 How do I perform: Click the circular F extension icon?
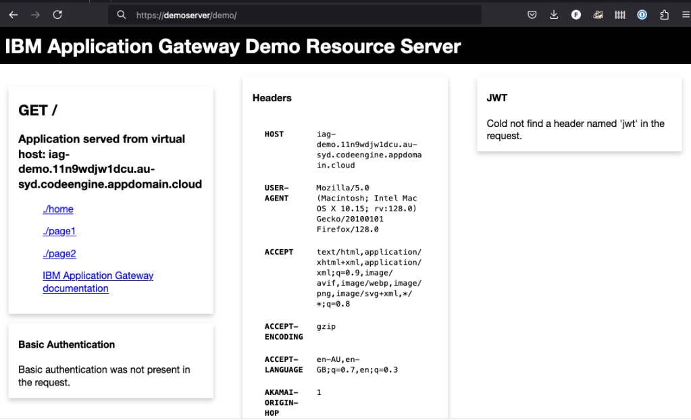(576, 14)
